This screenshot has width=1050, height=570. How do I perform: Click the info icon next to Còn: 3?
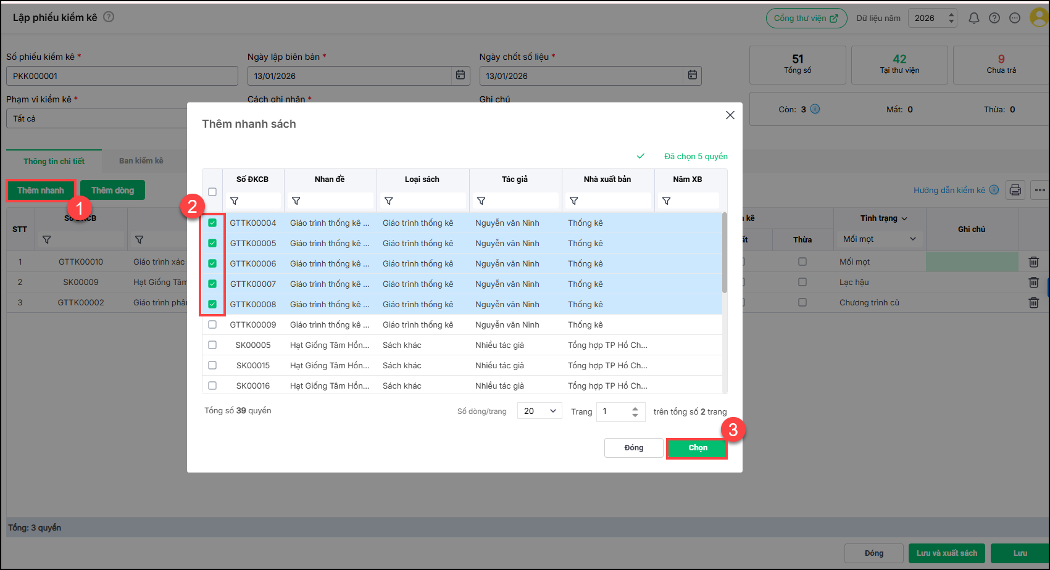pos(815,109)
